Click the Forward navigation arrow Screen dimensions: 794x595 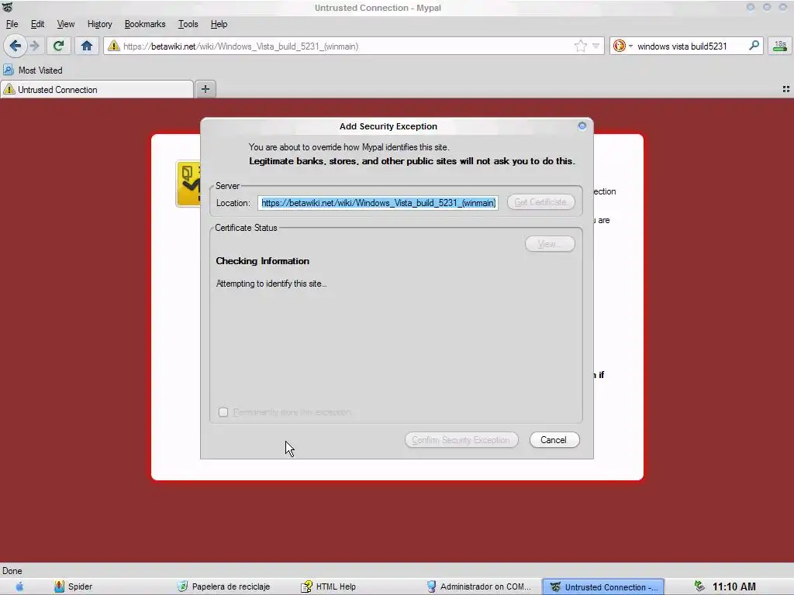35,46
